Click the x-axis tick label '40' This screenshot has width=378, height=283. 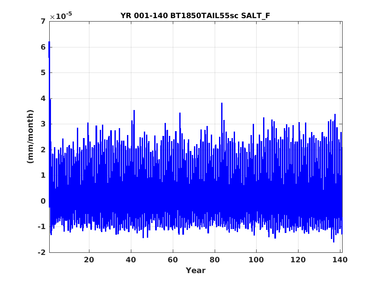coord(131,260)
